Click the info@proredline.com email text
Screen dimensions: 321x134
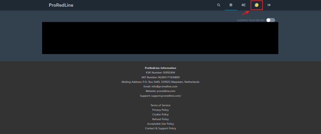(x=164, y=87)
